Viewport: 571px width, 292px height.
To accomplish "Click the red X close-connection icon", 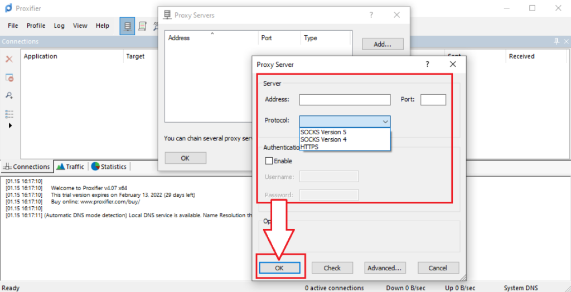I will click(x=9, y=59).
